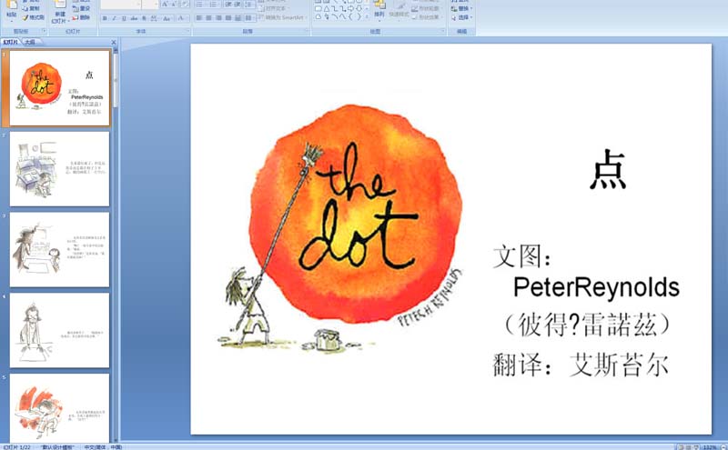Open the Font group dialog launcher
Screen dimensions: 728x450
coord(188,31)
